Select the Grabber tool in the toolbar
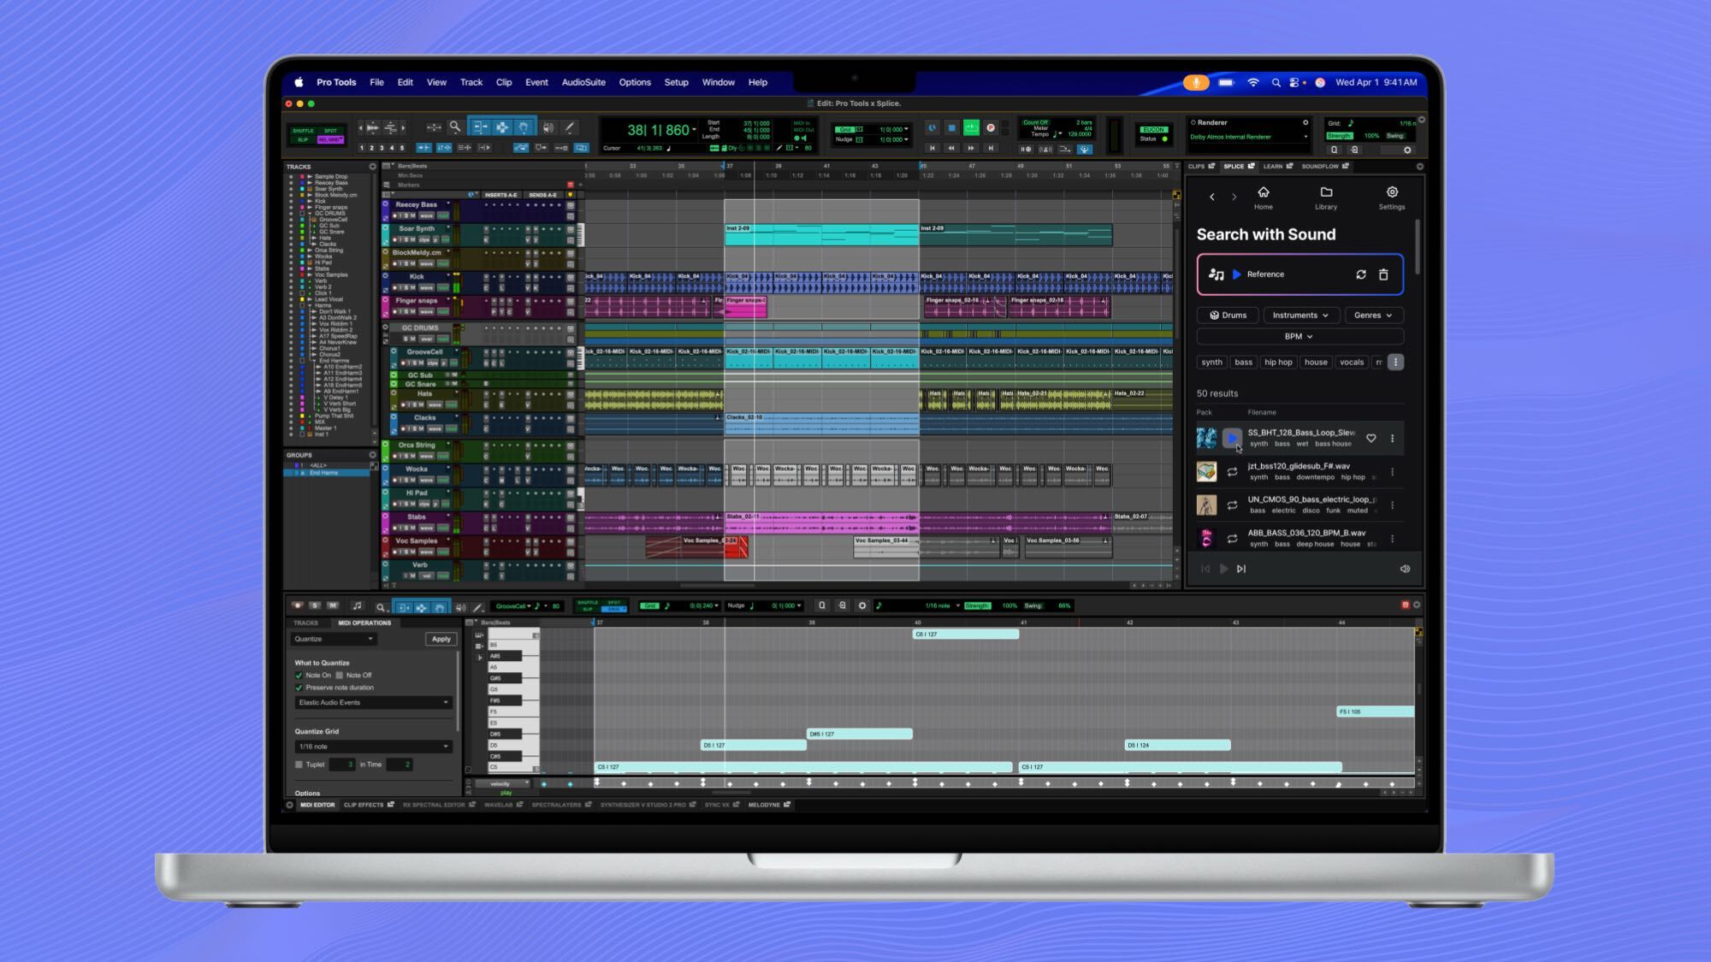The image size is (1711, 962). coord(523,127)
